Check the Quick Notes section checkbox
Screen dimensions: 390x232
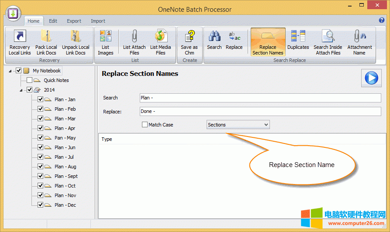[29, 80]
